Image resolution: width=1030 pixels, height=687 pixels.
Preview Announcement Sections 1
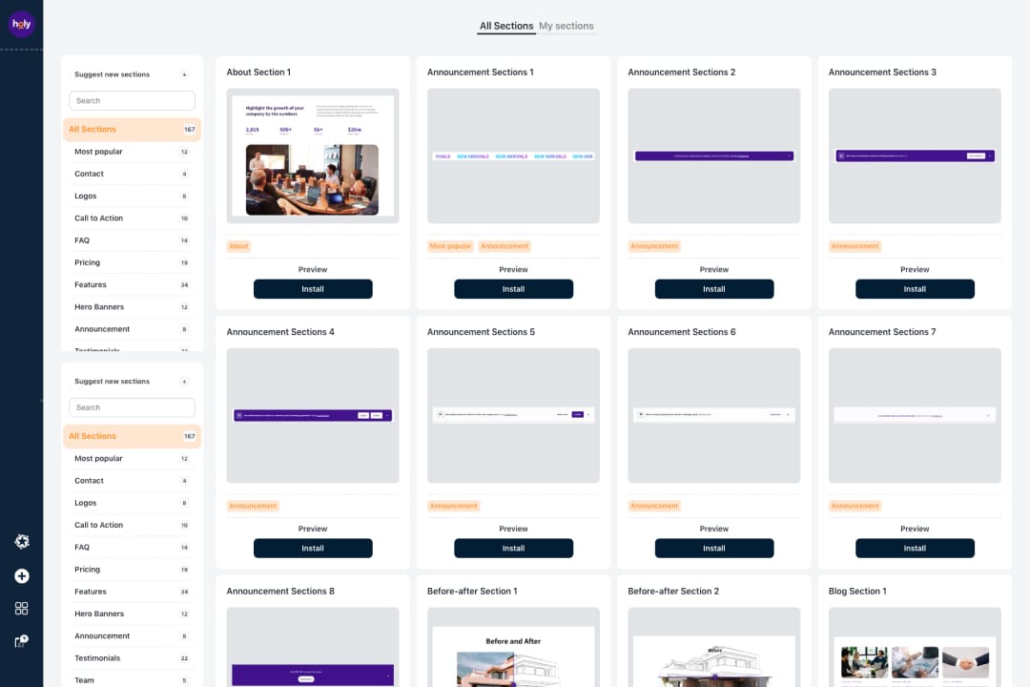(x=514, y=269)
